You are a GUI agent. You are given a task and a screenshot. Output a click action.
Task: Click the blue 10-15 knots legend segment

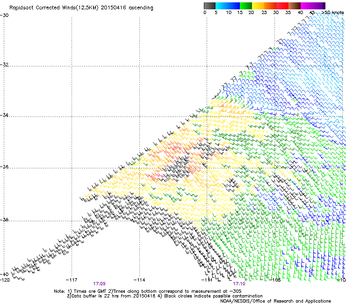[234, 6]
